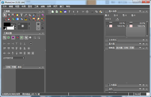Toggle the colorful circle target button
This screenshot has width=151, height=97.
point(9,37)
